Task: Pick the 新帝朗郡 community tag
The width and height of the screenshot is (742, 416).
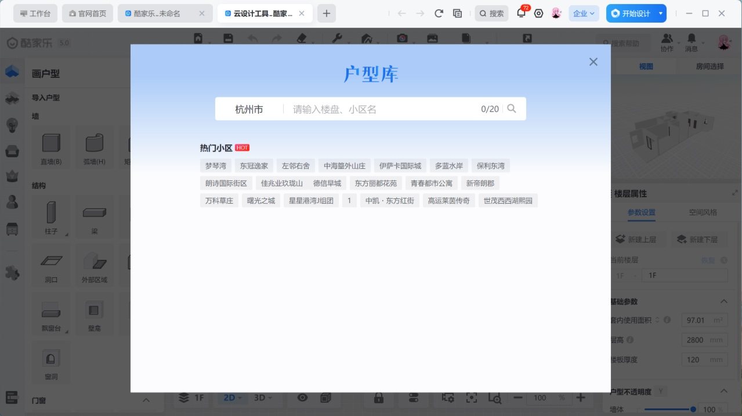Action: point(480,183)
